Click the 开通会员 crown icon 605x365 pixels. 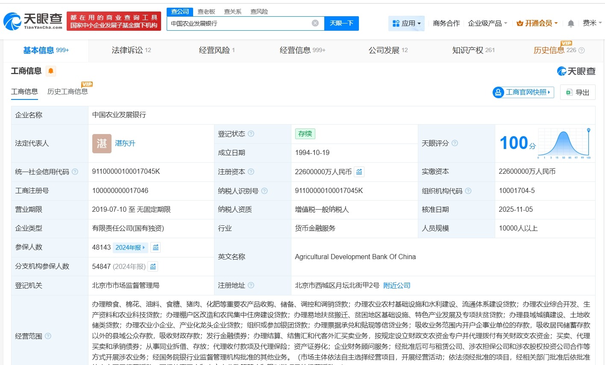(520, 23)
